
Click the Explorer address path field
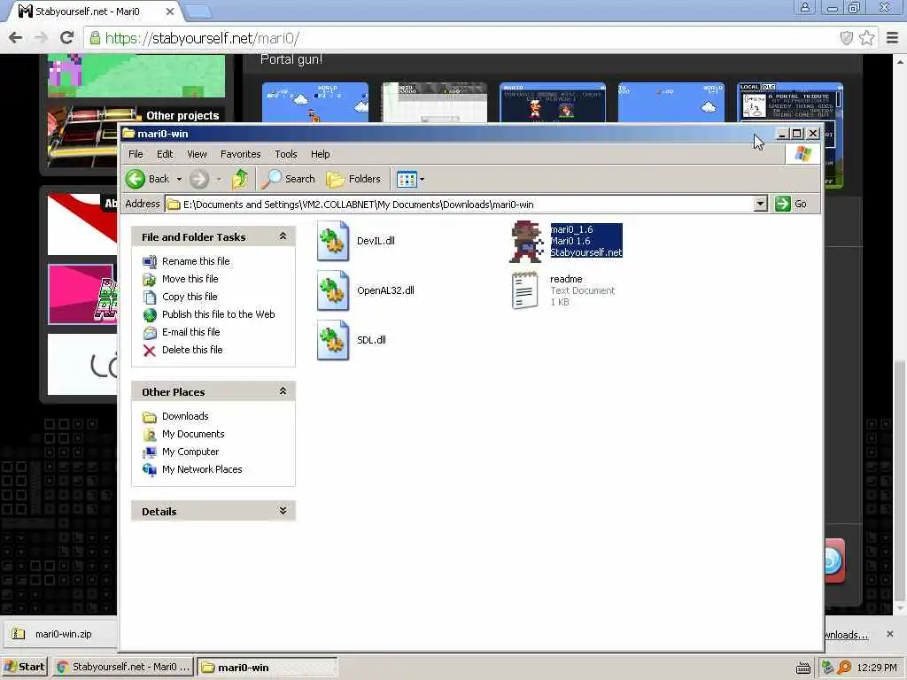pyautogui.click(x=460, y=205)
